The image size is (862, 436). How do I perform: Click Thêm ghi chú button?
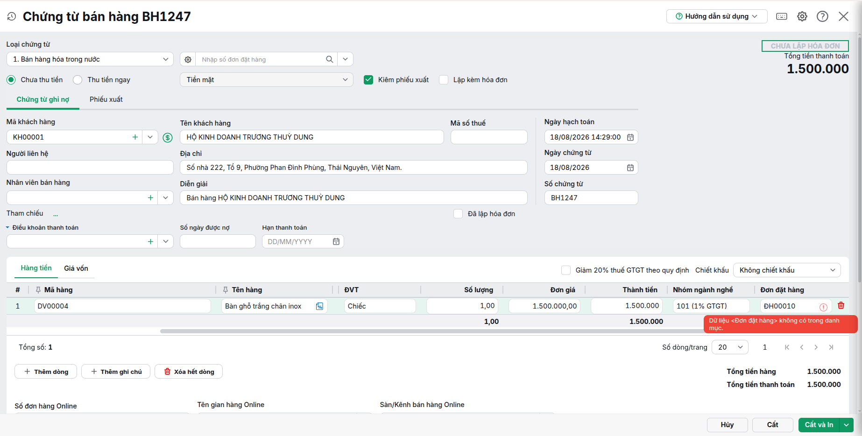116,372
